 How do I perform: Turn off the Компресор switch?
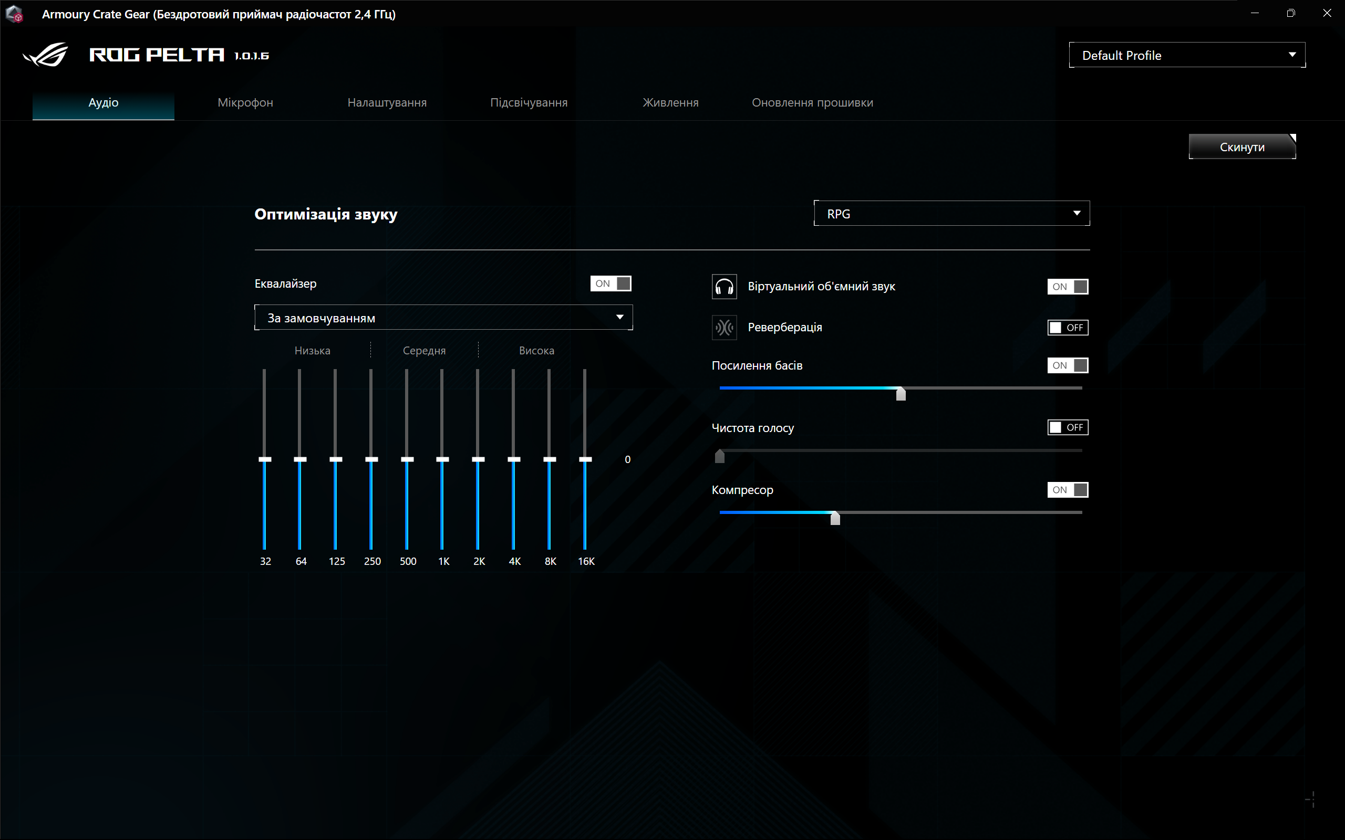click(x=1068, y=489)
